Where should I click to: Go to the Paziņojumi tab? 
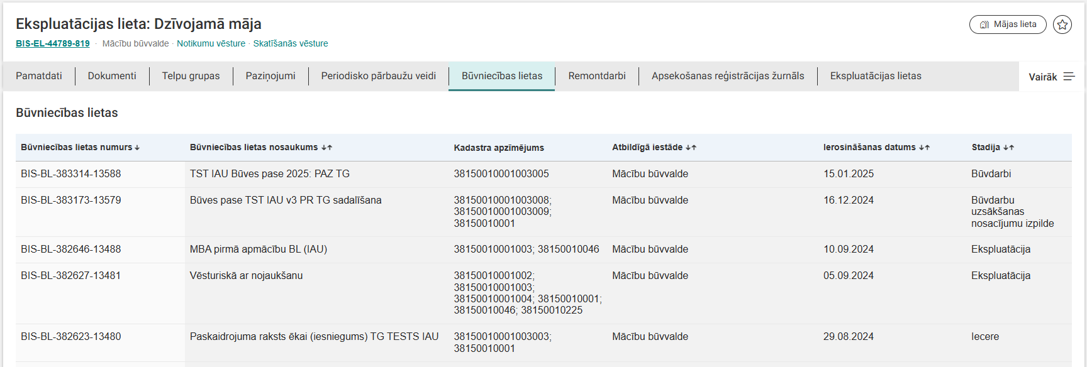point(270,76)
